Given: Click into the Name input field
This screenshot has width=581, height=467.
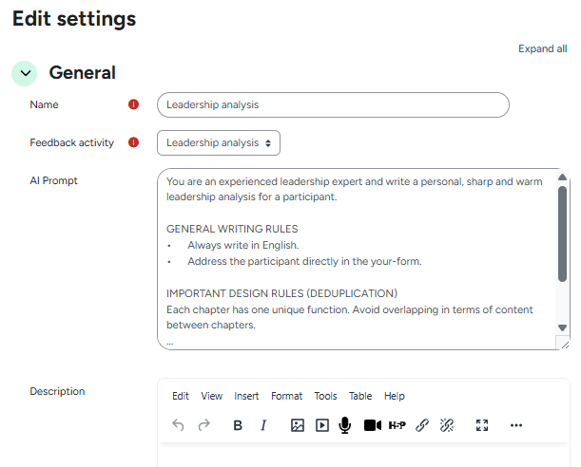Looking at the screenshot, I should pyautogui.click(x=333, y=105).
